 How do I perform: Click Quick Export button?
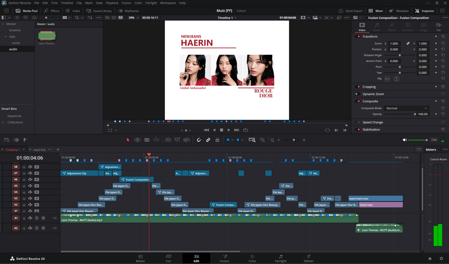click(351, 11)
